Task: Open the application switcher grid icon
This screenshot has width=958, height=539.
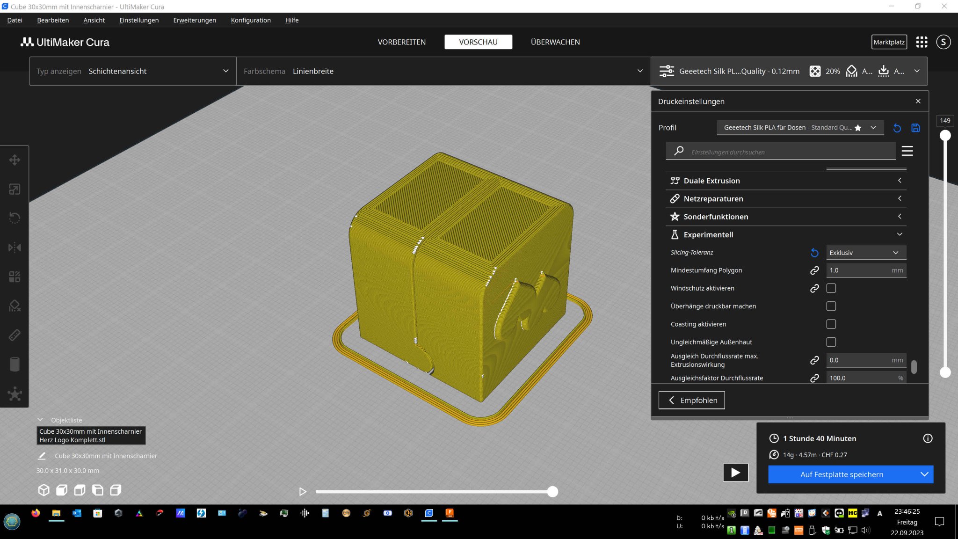Action: [x=922, y=42]
